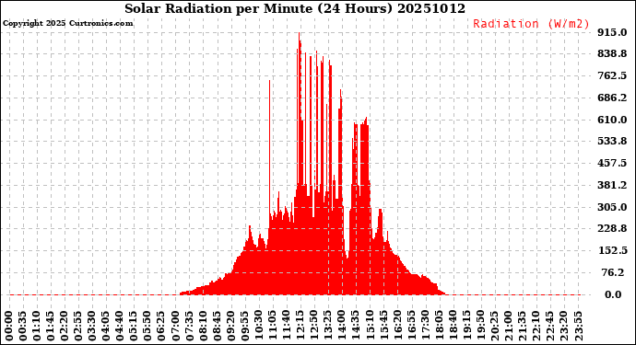Click the 16:55 time label
The height and width of the screenshot is (345, 636).
click(411, 327)
